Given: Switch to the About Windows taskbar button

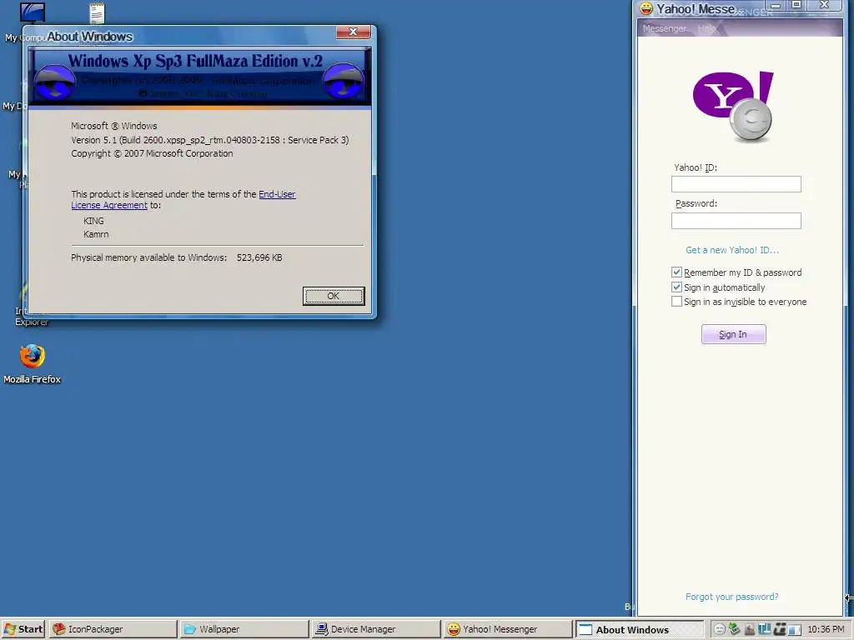Looking at the screenshot, I should [640, 630].
